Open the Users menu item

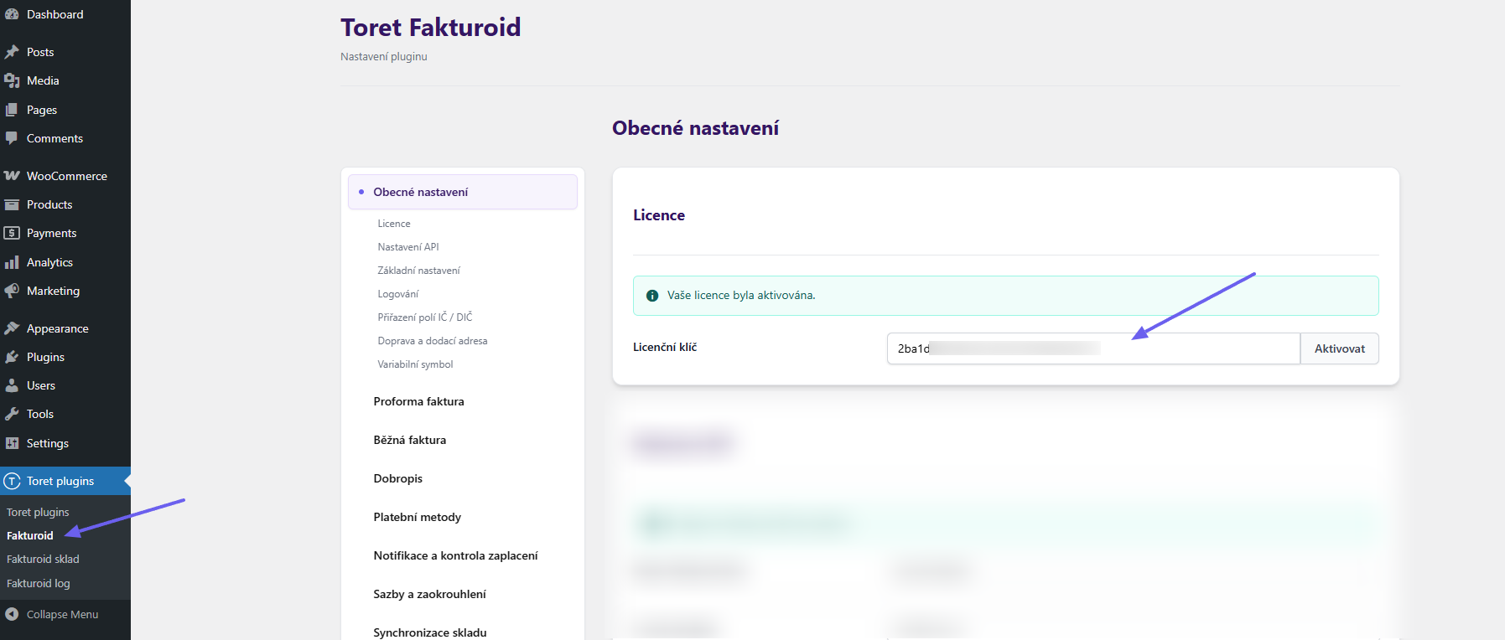(x=65, y=385)
